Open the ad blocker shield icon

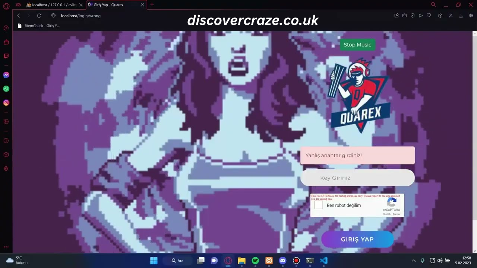coord(413,16)
